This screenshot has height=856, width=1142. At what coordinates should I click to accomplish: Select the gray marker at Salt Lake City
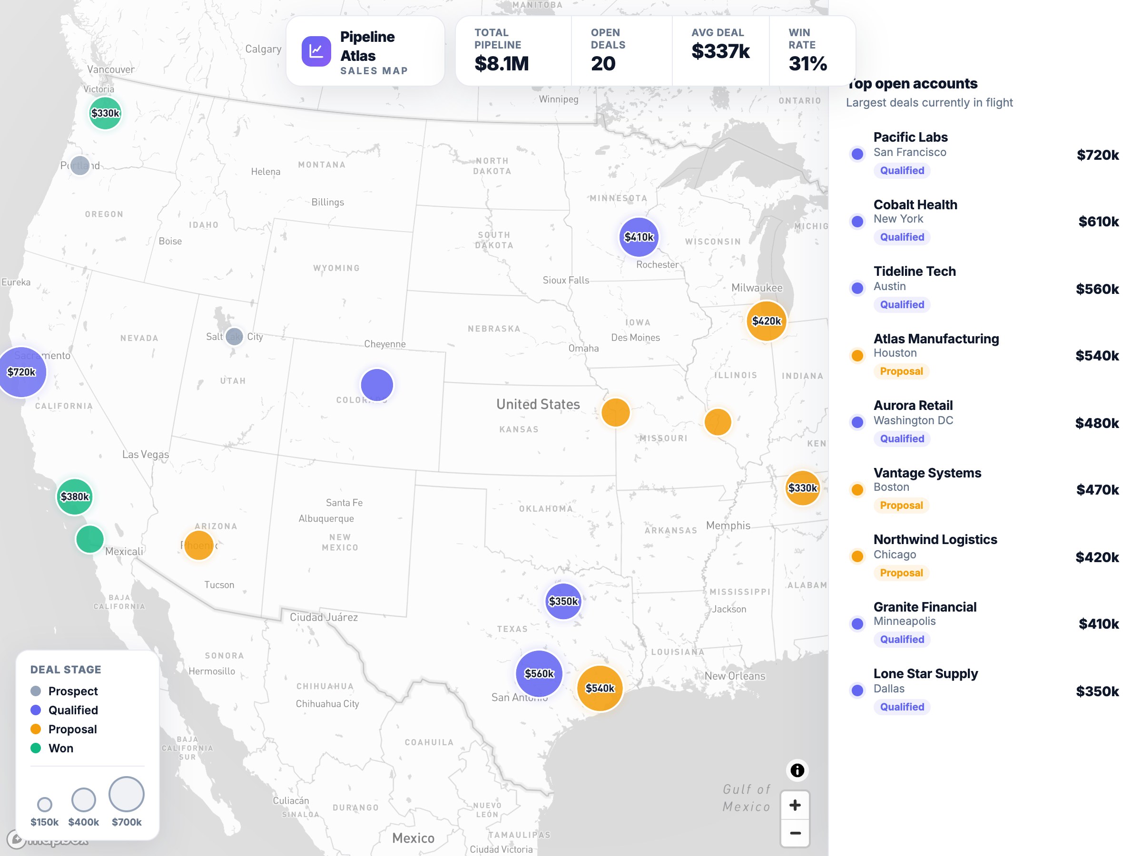234,336
